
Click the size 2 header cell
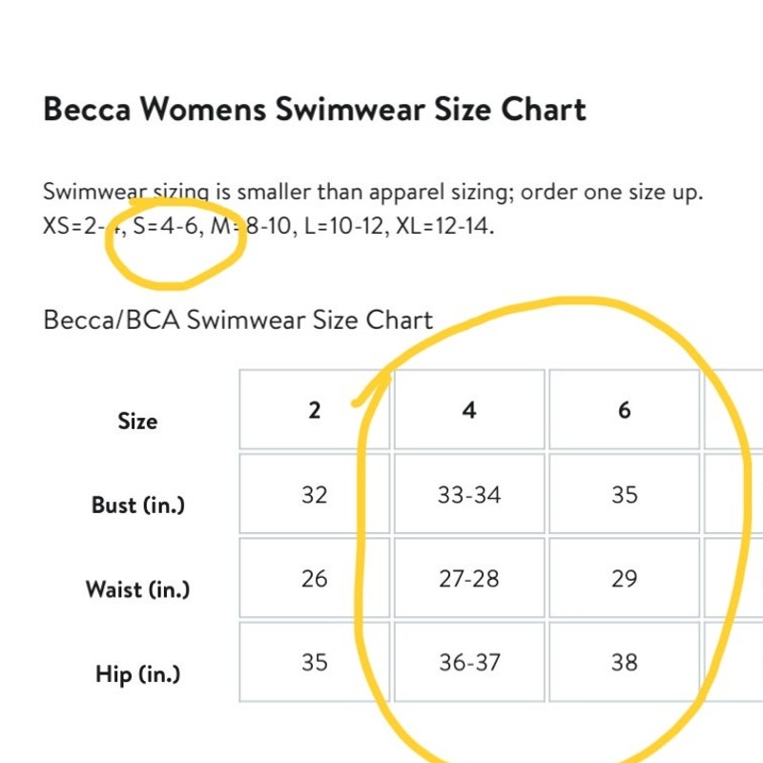click(x=315, y=409)
